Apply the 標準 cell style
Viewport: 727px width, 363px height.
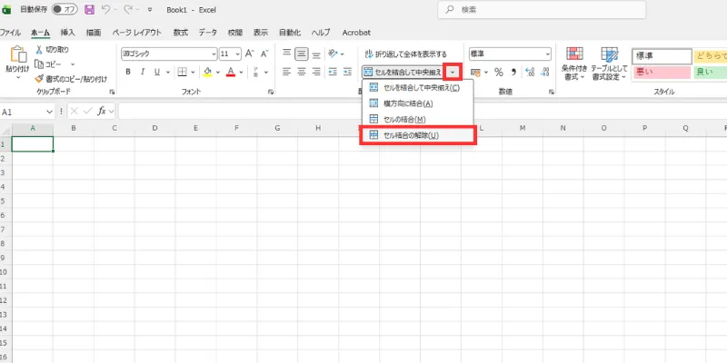[662, 56]
